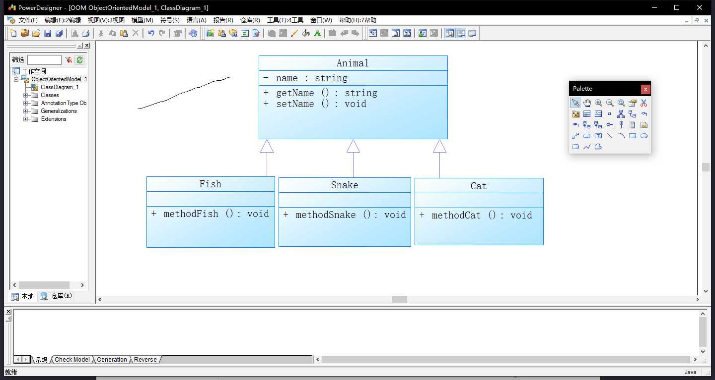Screen dimensions: 715x380
Task: Select the Rectangle shape tool in Palette
Action: click(x=633, y=136)
